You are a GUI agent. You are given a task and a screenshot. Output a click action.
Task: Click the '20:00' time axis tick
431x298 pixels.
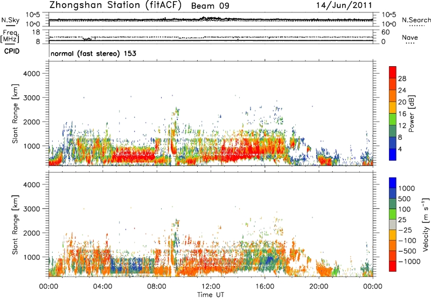tap(319, 287)
